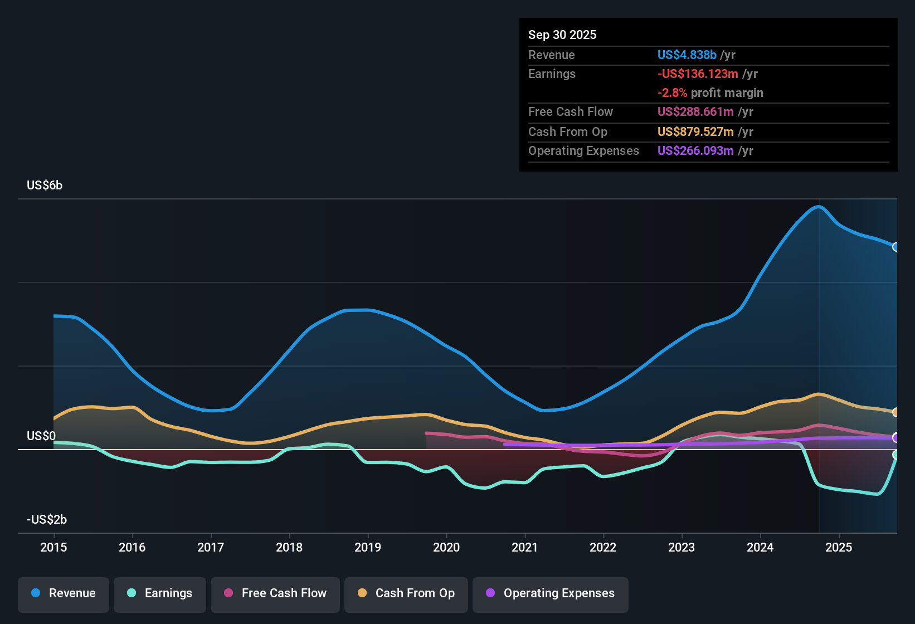Click the US$6b axis label
This screenshot has width=915, height=624.
45,186
